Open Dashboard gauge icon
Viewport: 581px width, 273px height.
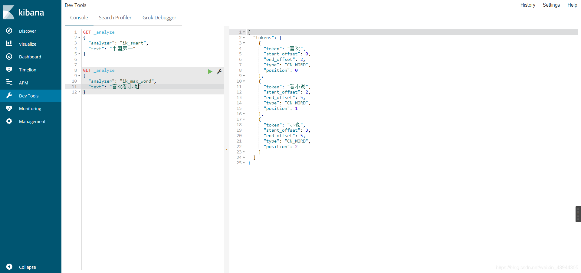9,57
